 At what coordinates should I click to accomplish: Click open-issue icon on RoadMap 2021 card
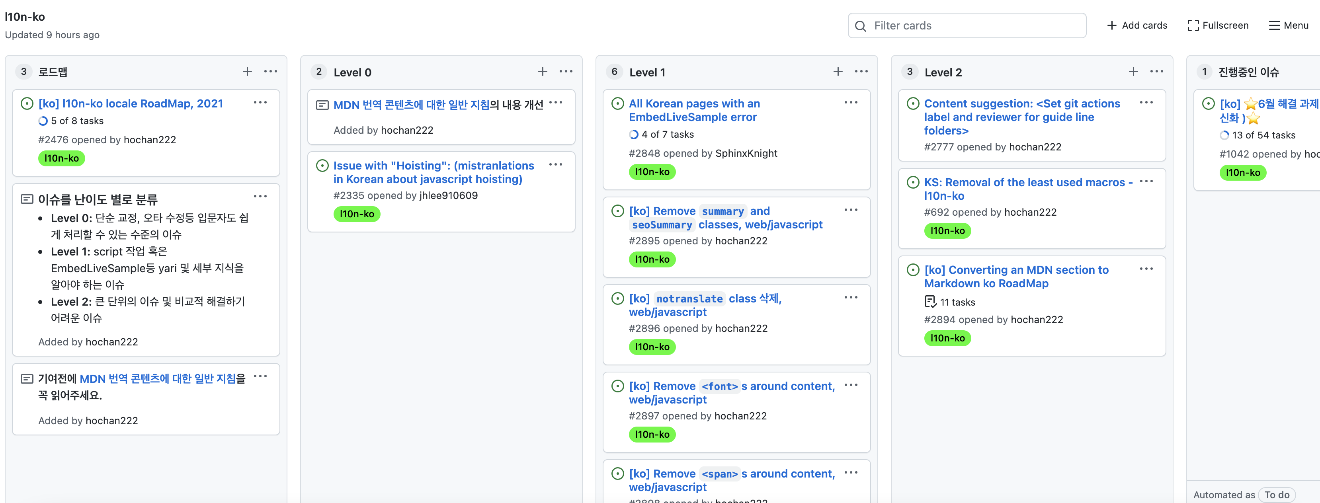tap(27, 103)
